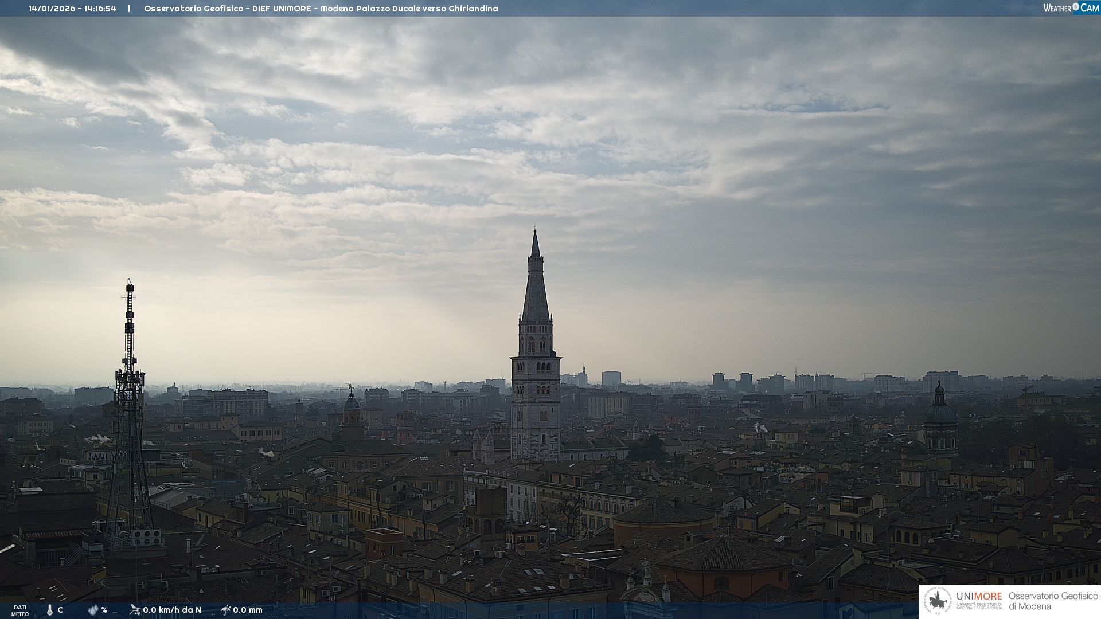Click the camera lens in WeatherCam logo
The height and width of the screenshot is (619, 1101).
pyautogui.click(x=1076, y=7)
